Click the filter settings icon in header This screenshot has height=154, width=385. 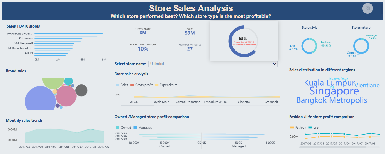367,8
